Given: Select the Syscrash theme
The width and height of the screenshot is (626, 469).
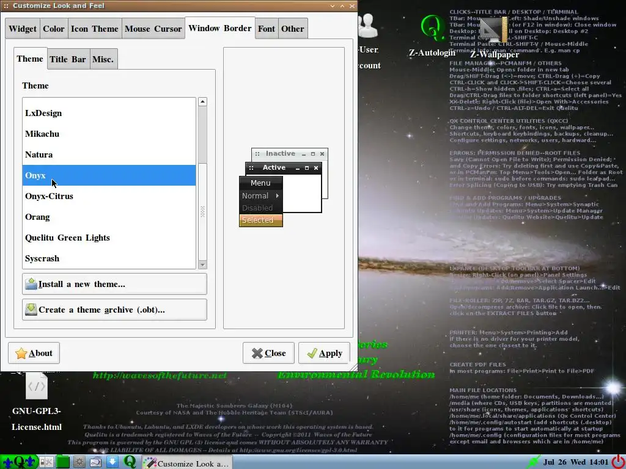Looking at the screenshot, I should 109,258.
